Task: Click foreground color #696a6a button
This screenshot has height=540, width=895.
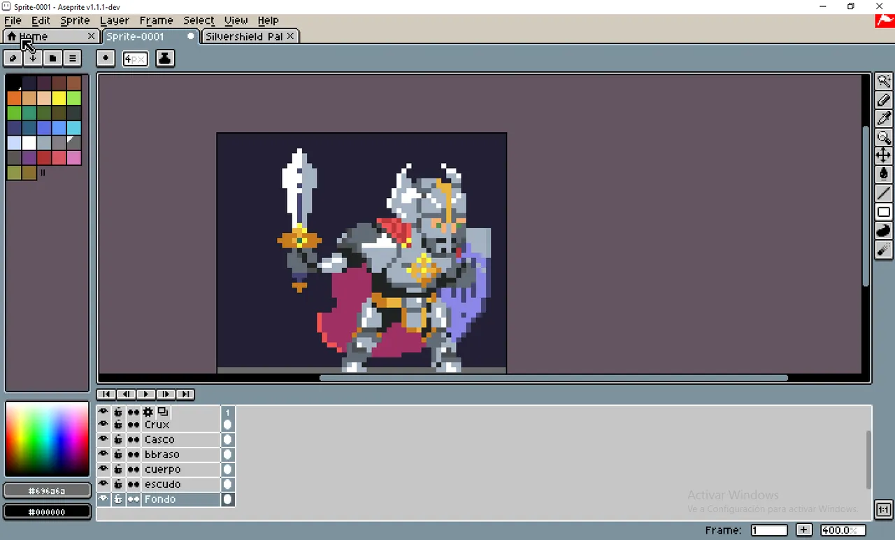Action: coord(48,491)
